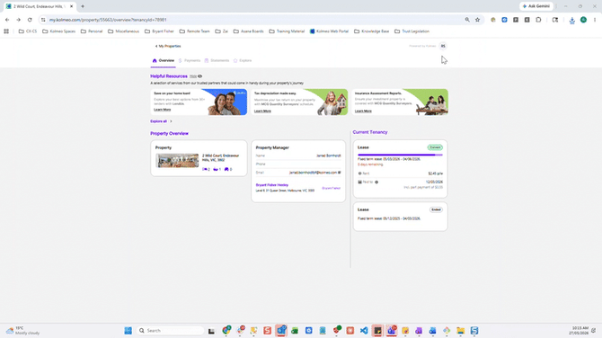Open Kolmeo Web Portal bookmark
The height and width of the screenshot is (338, 602).
[329, 31]
